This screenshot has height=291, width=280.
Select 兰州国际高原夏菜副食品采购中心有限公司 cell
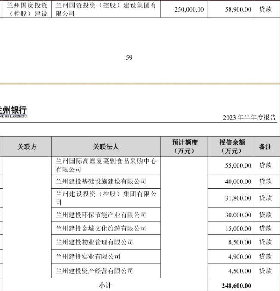click(x=106, y=165)
